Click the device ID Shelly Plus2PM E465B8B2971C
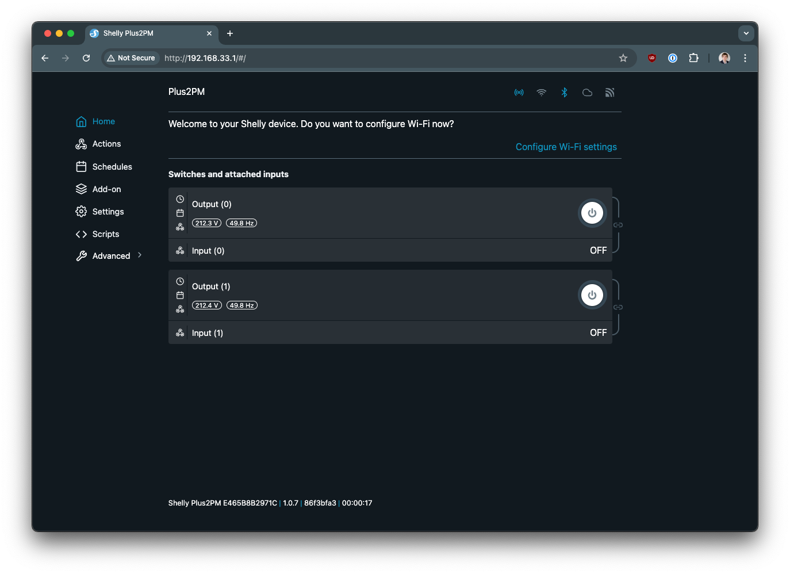 (x=223, y=503)
